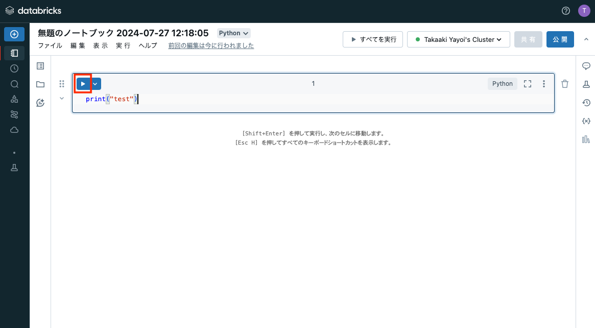The image size is (595, 328).
Task: Delete the cell using the trash icon
Action: [x=564, y=83]
